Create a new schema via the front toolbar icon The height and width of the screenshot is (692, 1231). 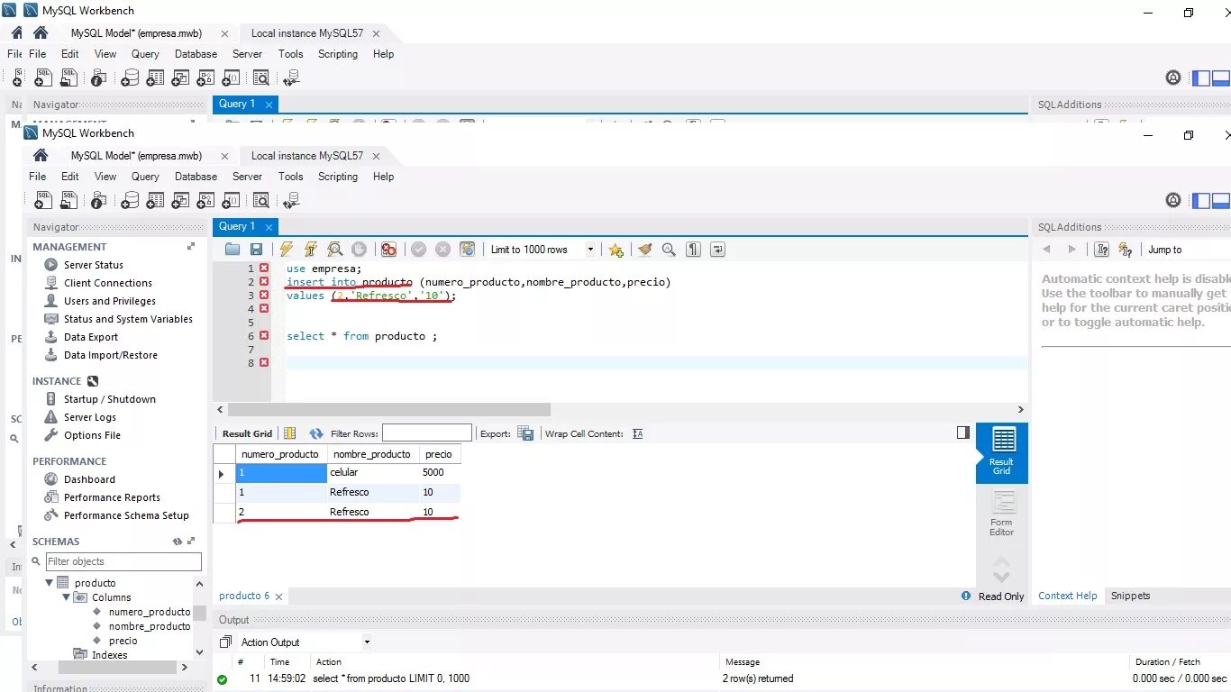(130, 200)
